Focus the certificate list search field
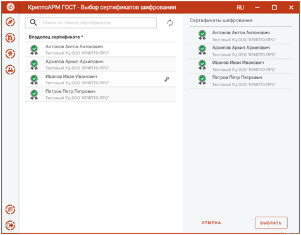Viewport: 301px width, 235px height. coord(91,23)
